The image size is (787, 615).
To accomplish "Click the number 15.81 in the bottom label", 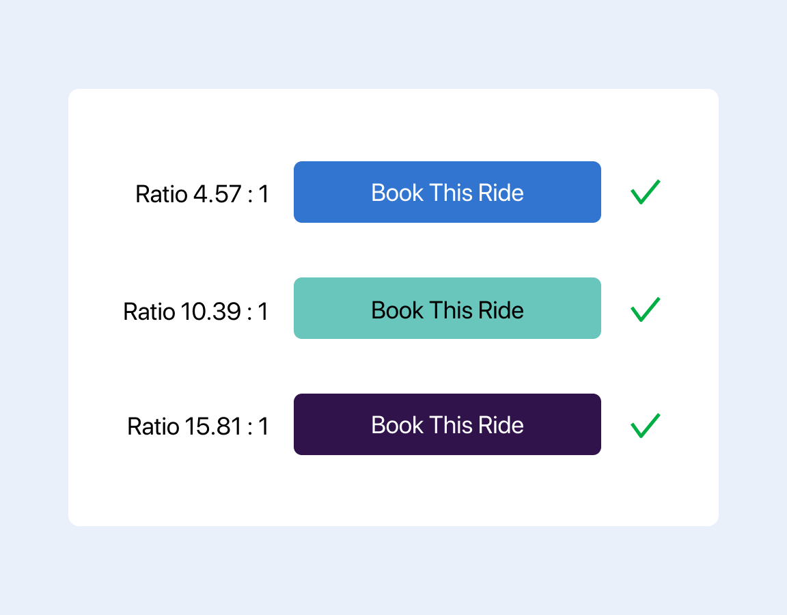I will 213,427.
